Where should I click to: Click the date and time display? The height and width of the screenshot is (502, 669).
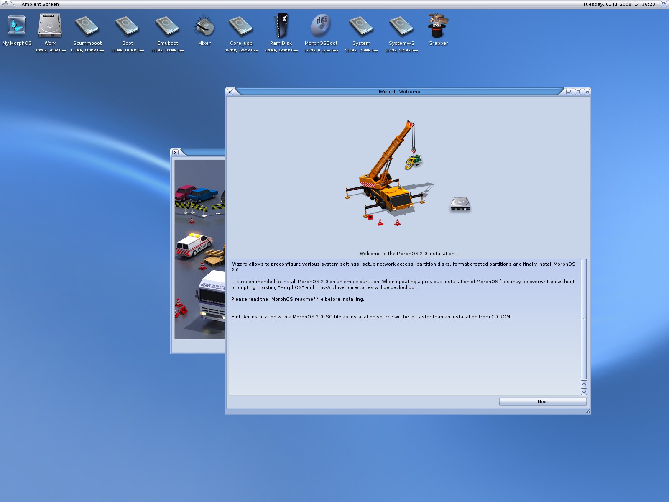pyautogui.click(x=619, y=4)
